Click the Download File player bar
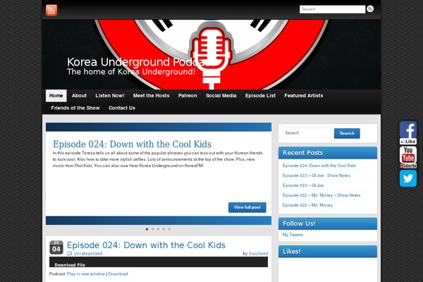The height and width of the screenshot is (282, 423). (159, 262)
